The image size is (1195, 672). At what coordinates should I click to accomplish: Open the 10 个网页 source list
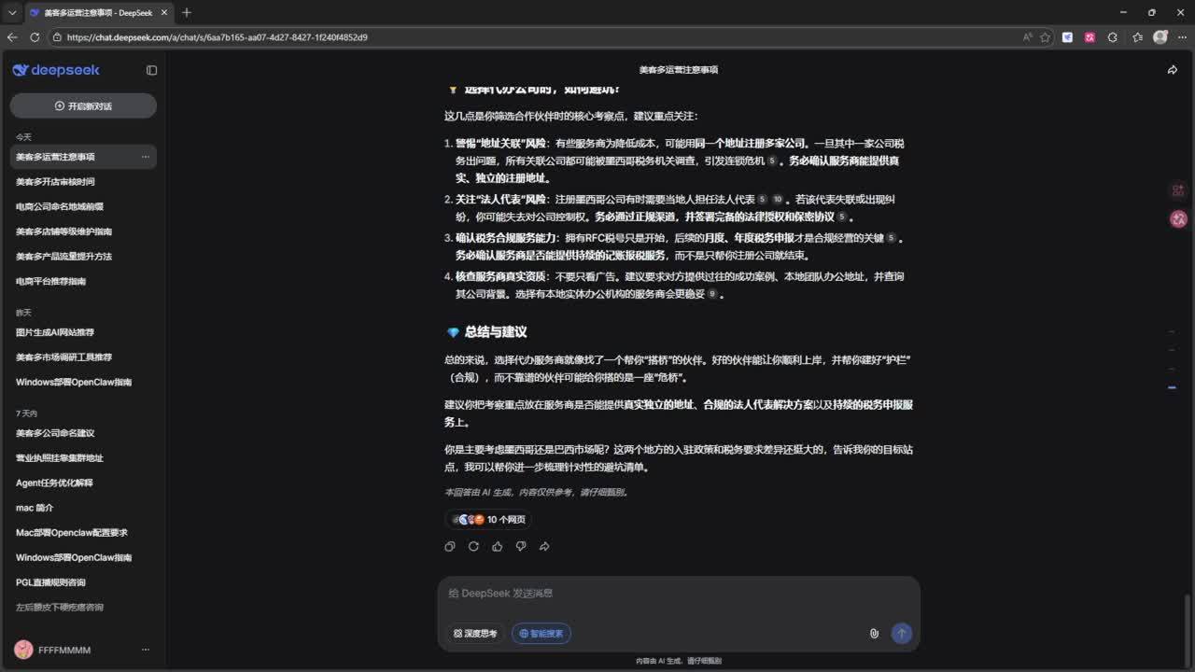tap(488, 520)
